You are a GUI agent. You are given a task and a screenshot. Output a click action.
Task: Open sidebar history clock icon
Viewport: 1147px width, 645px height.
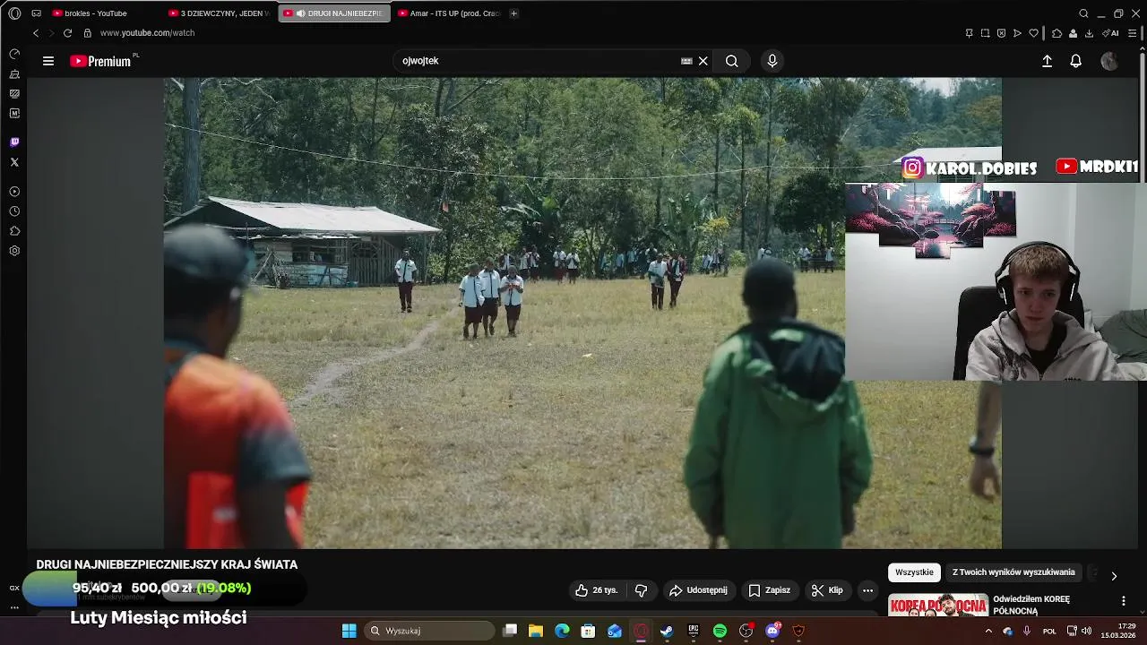14,211
